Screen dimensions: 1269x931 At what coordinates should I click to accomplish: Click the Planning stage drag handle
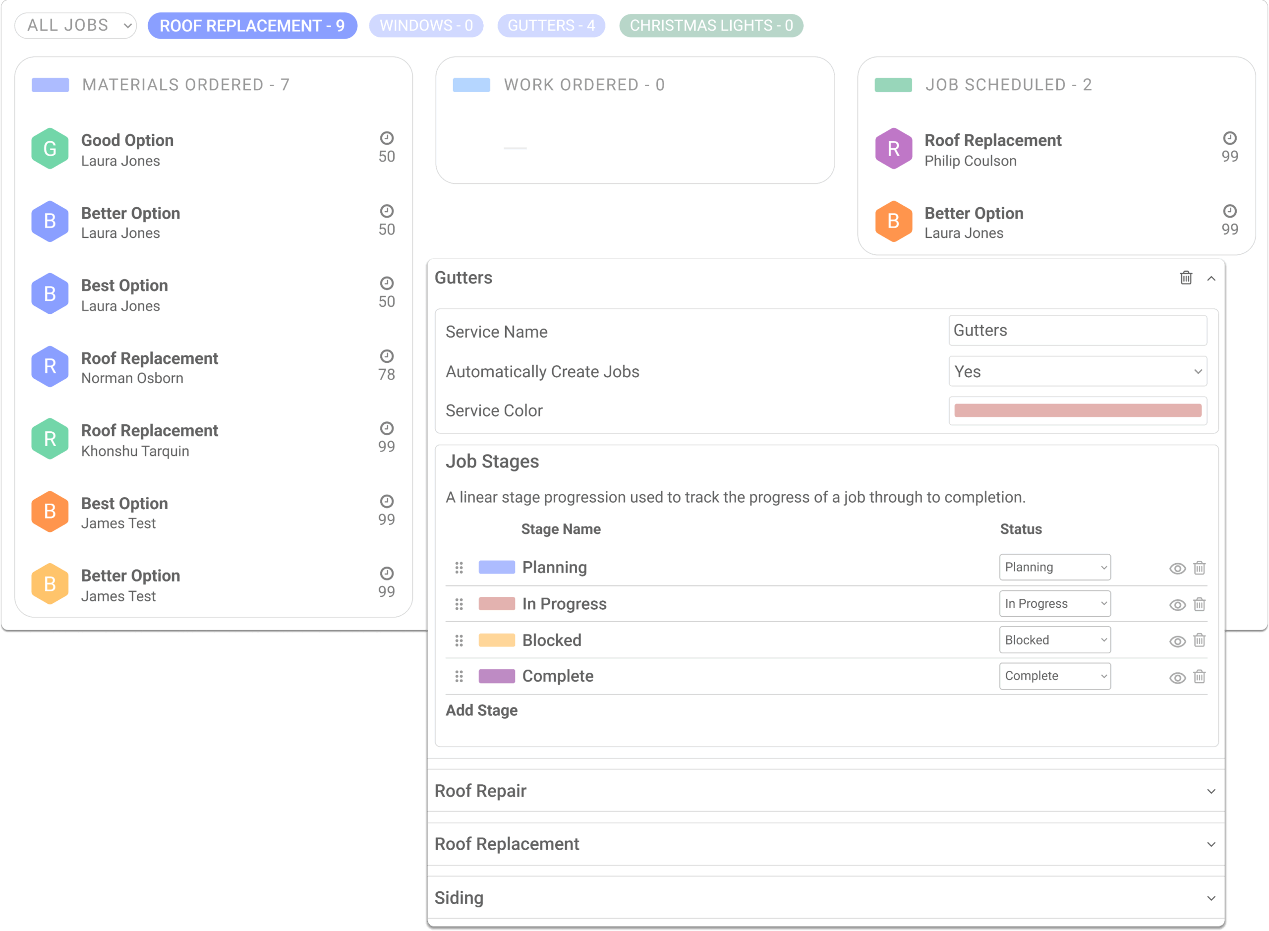[x=459, y=568]
